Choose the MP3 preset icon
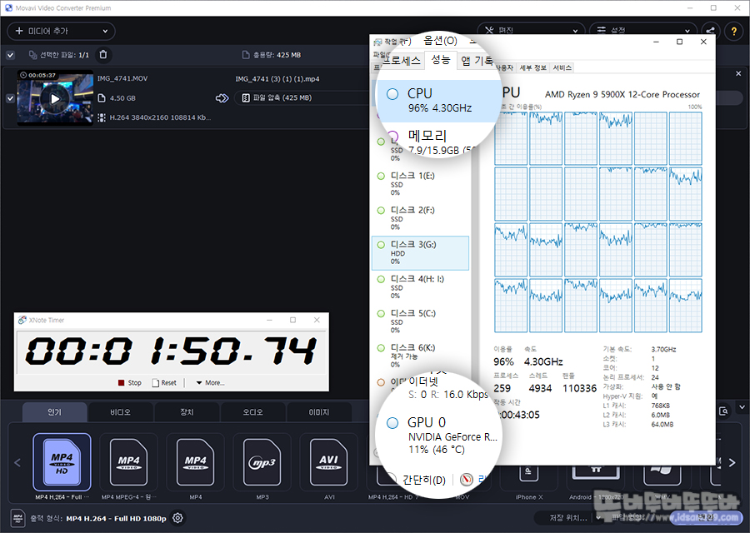The image size is (750, 533). tap(262, 461)
